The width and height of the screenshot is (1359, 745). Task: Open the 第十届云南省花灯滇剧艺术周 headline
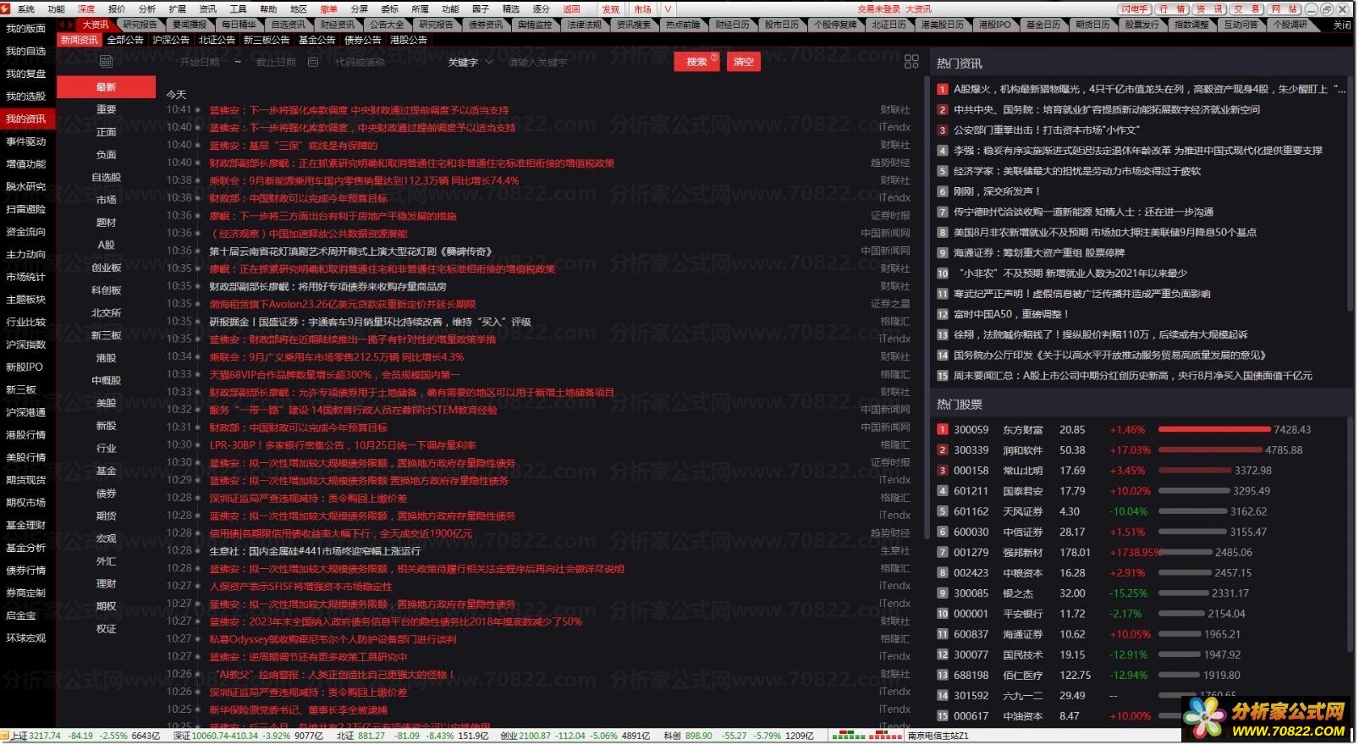pyautogui.click(x=350, y=251)
